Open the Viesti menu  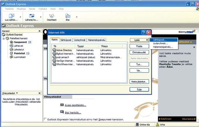click(x=53, y=9)
